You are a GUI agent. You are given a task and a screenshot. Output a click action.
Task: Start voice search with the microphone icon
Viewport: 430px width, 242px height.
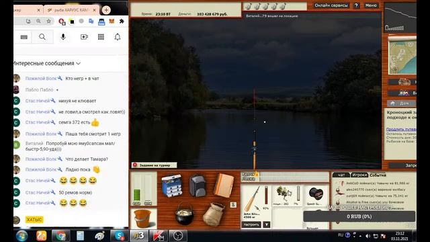point(63,37)
